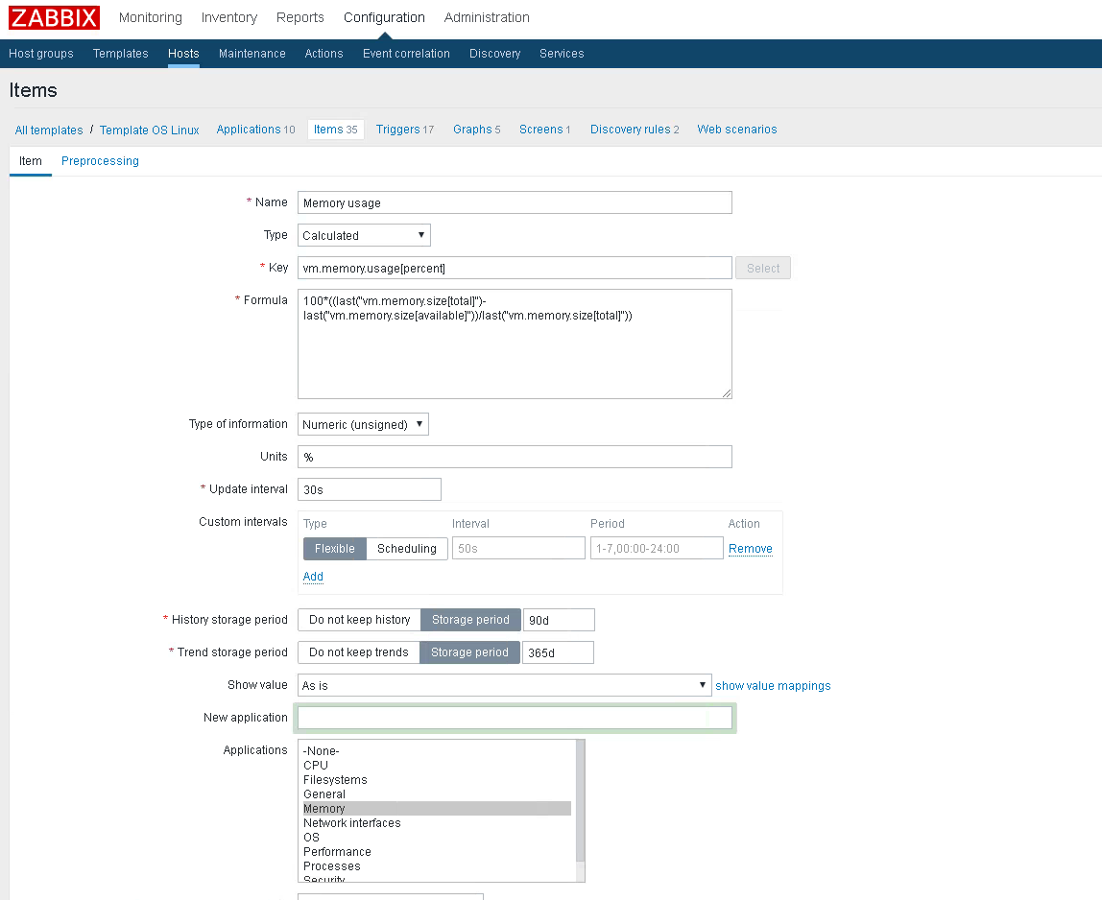Open Discovery rules 2 list
Image resolution: width=1102 pixels, height=900 pixels.
[635, 130]
